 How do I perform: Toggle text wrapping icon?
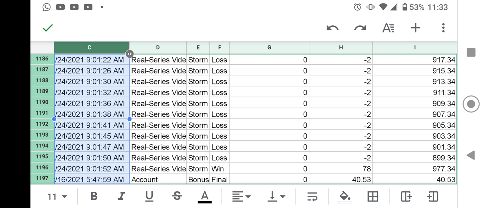pyautogui.click(x=312, y=196)
